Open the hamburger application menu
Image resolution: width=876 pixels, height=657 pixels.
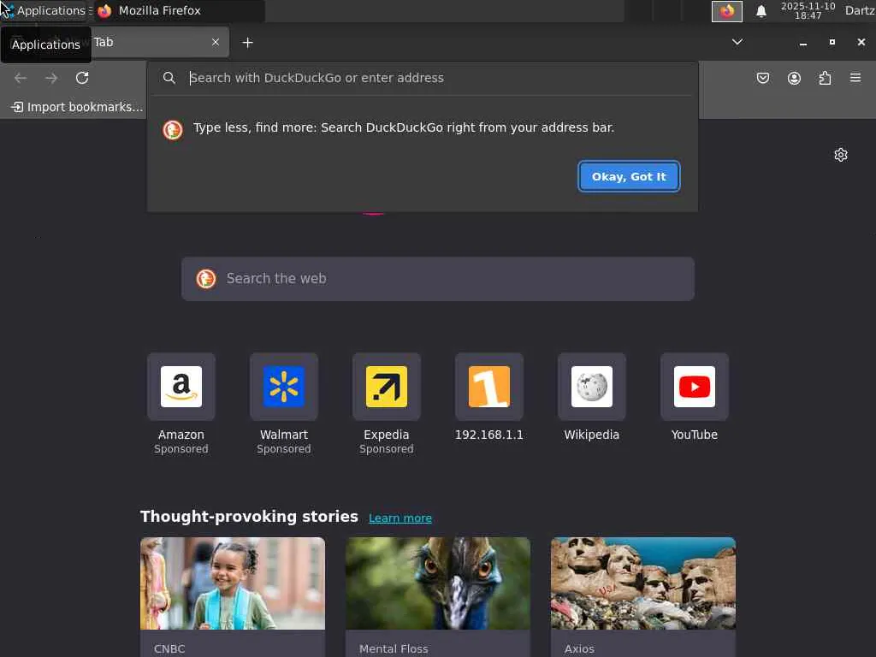pos(855,78)
